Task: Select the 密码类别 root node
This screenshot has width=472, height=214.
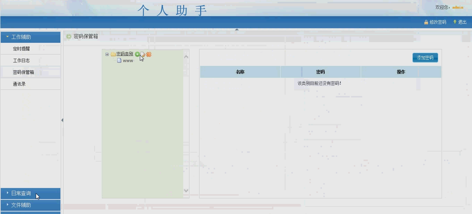Action: pos(125,54)
